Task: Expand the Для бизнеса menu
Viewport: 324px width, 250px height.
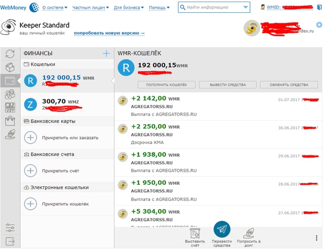Action: 129,7
